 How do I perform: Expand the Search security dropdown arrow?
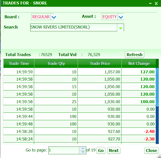coord(120,28)
